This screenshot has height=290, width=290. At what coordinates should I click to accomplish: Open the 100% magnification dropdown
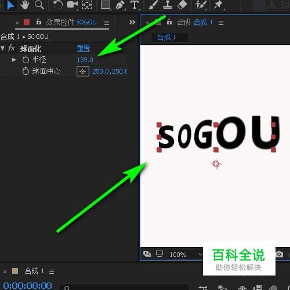click(x=186, y=255)
